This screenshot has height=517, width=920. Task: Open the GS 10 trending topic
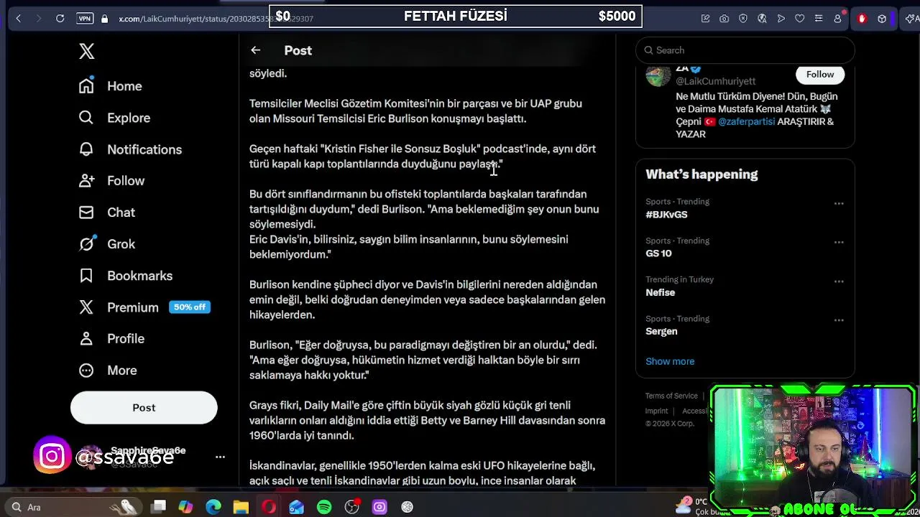[x=658, y=253]
